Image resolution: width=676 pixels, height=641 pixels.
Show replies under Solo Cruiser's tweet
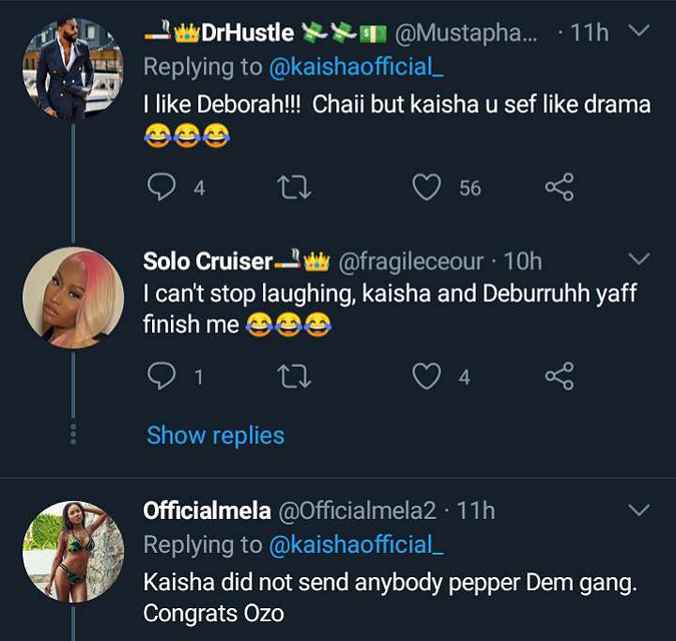click(x=215, y=435)
